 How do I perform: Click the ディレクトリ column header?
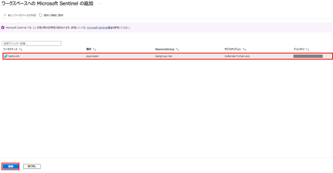(299, 49)
